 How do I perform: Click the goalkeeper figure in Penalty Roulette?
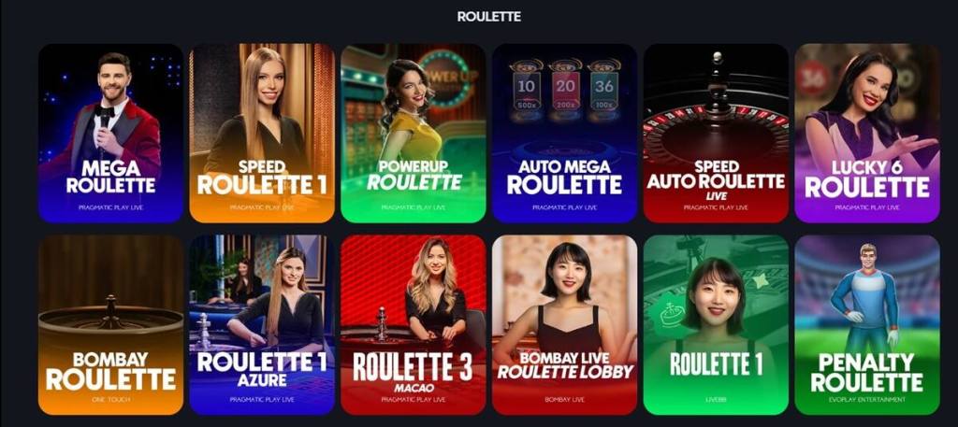[865, 298]
